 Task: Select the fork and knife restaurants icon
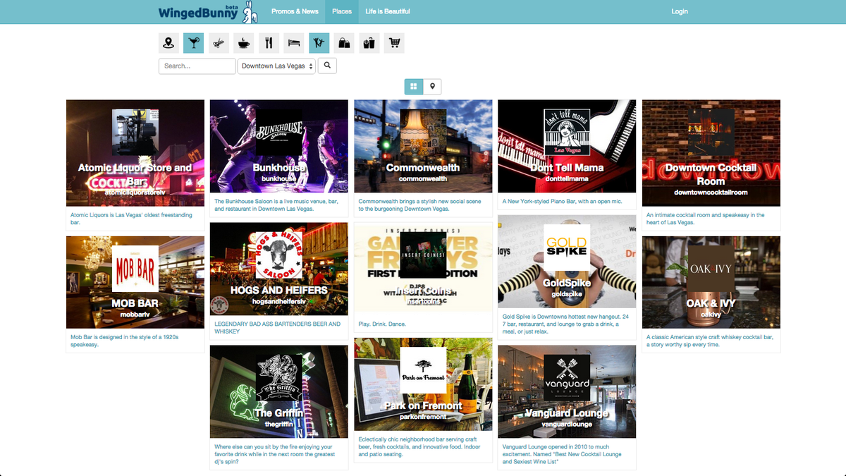pyautogui.click(x=269, y=43)
